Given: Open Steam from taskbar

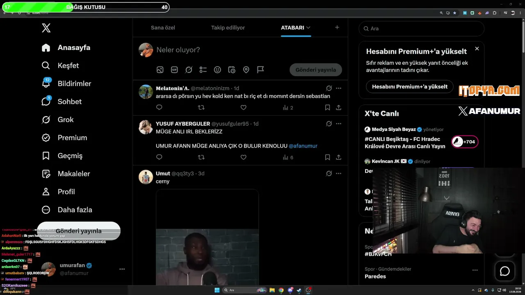Looking at the screenshot, I should (299, 290).
